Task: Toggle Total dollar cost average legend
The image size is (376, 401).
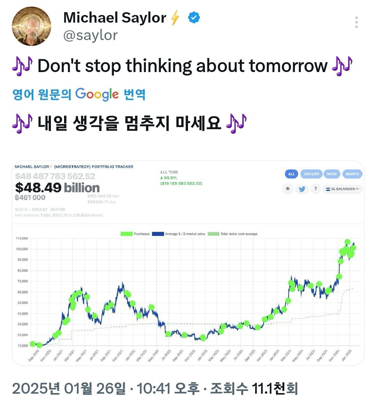Action: (x=233, y=234)
